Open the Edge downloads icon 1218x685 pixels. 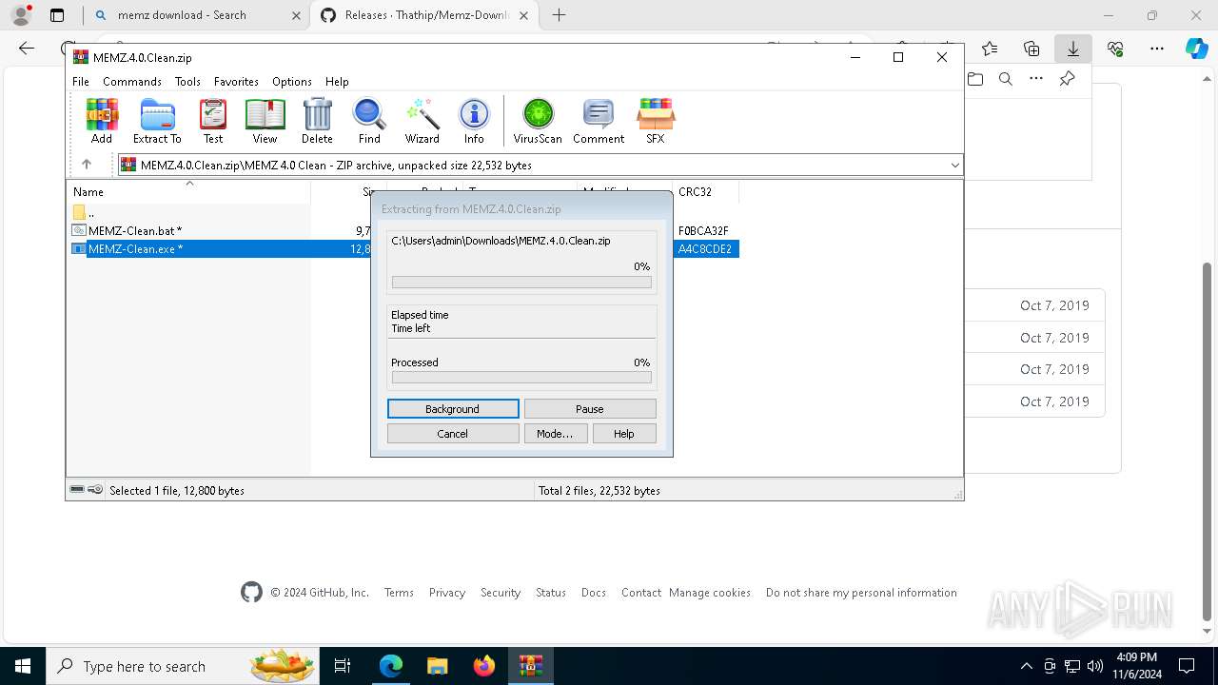1073,49
